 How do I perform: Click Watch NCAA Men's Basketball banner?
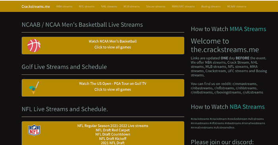(103, 46)
